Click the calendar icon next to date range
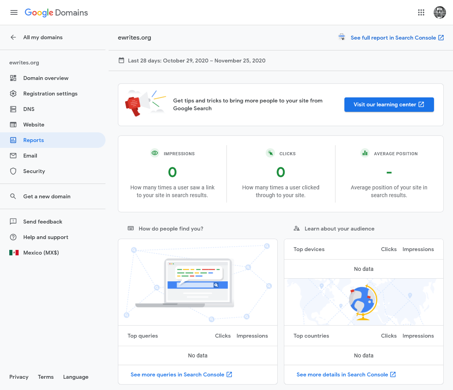This screenshot has height=390, width=453. (x=121, y=61)
